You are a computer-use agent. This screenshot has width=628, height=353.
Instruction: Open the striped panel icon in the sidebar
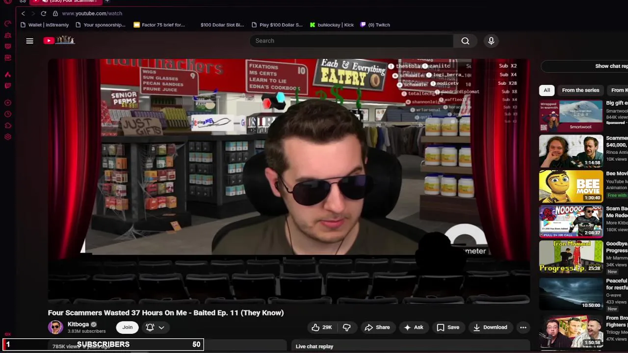click(7, 46)
